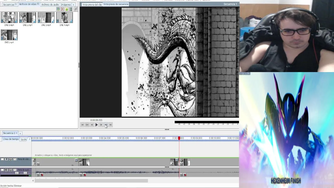Open the Secuencias tab
Image resolution: width=334 pixels, height=188 pixels.
[10, 5]
